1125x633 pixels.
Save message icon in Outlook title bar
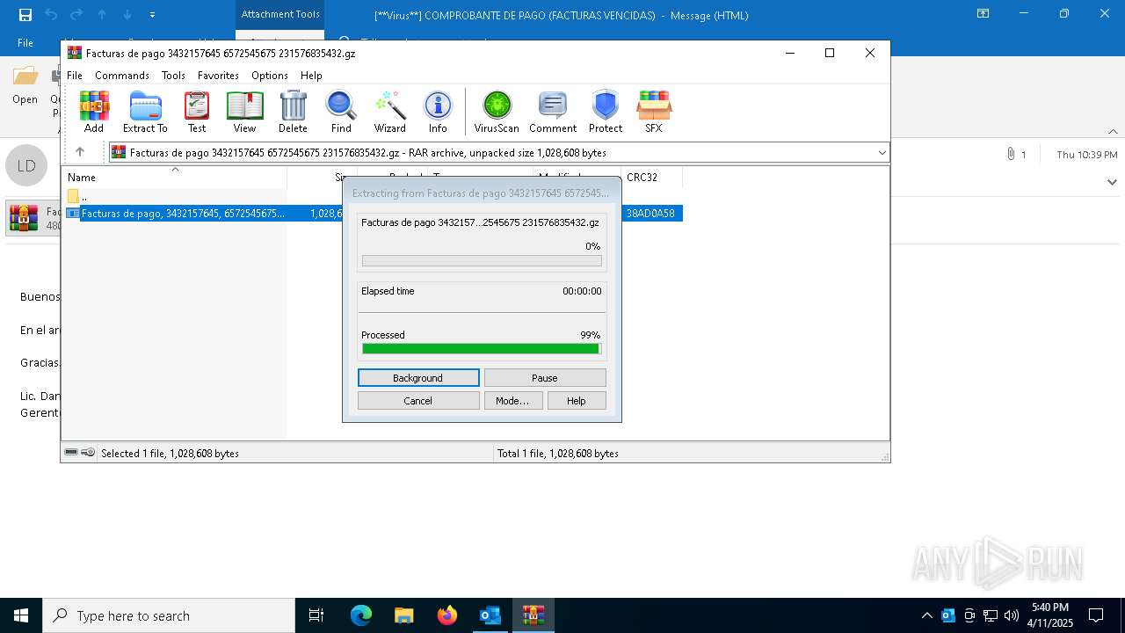click(25, 14)
